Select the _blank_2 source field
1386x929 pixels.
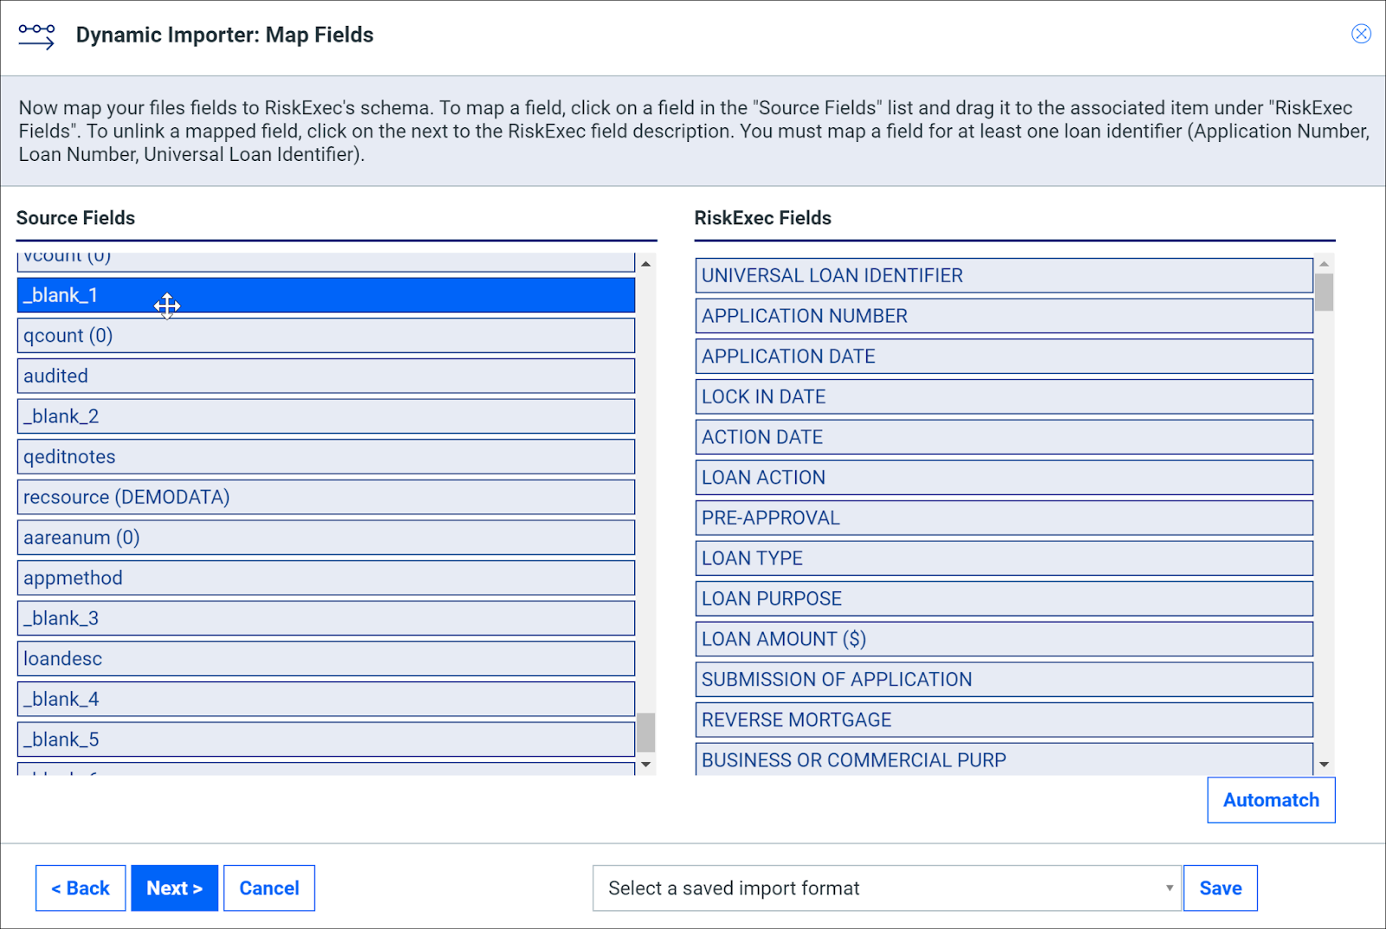tap(326, 416)
